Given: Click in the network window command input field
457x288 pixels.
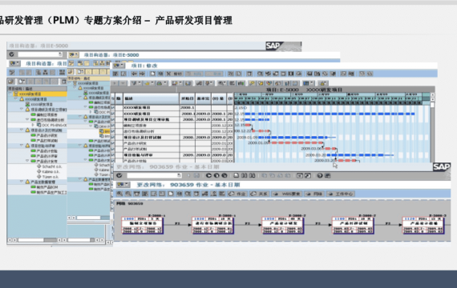Looking at the screenshot, I should [154, 175].
